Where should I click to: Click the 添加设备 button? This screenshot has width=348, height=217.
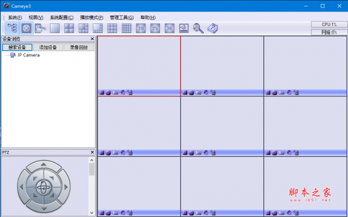click(48, 48)
